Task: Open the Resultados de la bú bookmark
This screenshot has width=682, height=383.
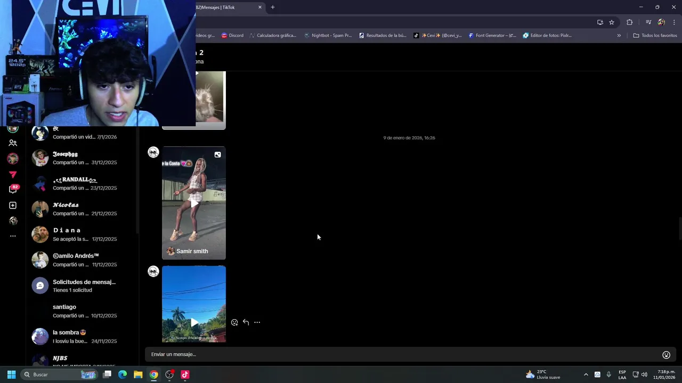Action: pos(383,36)
